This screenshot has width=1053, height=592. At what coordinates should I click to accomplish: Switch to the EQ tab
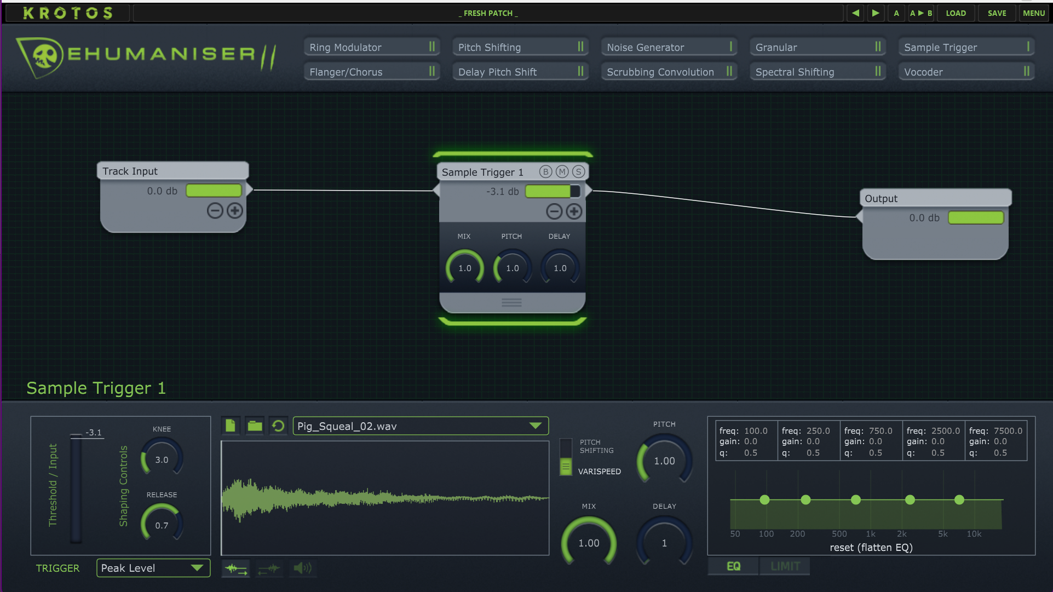(x=733, y=566)
